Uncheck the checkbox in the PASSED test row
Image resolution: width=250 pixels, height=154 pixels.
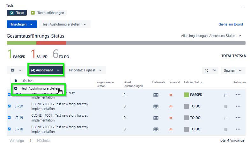(x=9, y=94)
